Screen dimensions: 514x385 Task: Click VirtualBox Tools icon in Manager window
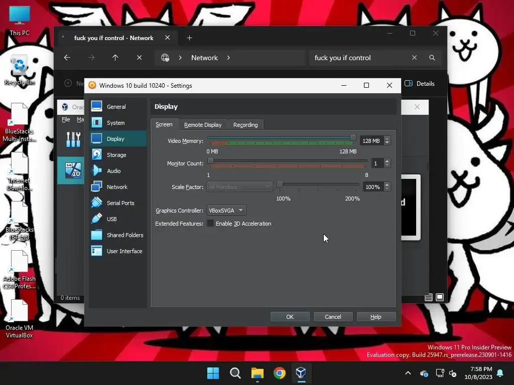[73, 140]
